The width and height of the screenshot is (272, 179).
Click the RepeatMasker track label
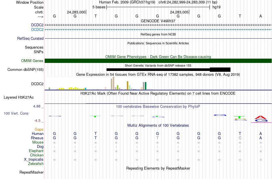pos(31,172)
